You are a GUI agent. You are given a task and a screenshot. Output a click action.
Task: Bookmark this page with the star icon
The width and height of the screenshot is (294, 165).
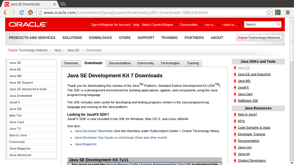269,13
